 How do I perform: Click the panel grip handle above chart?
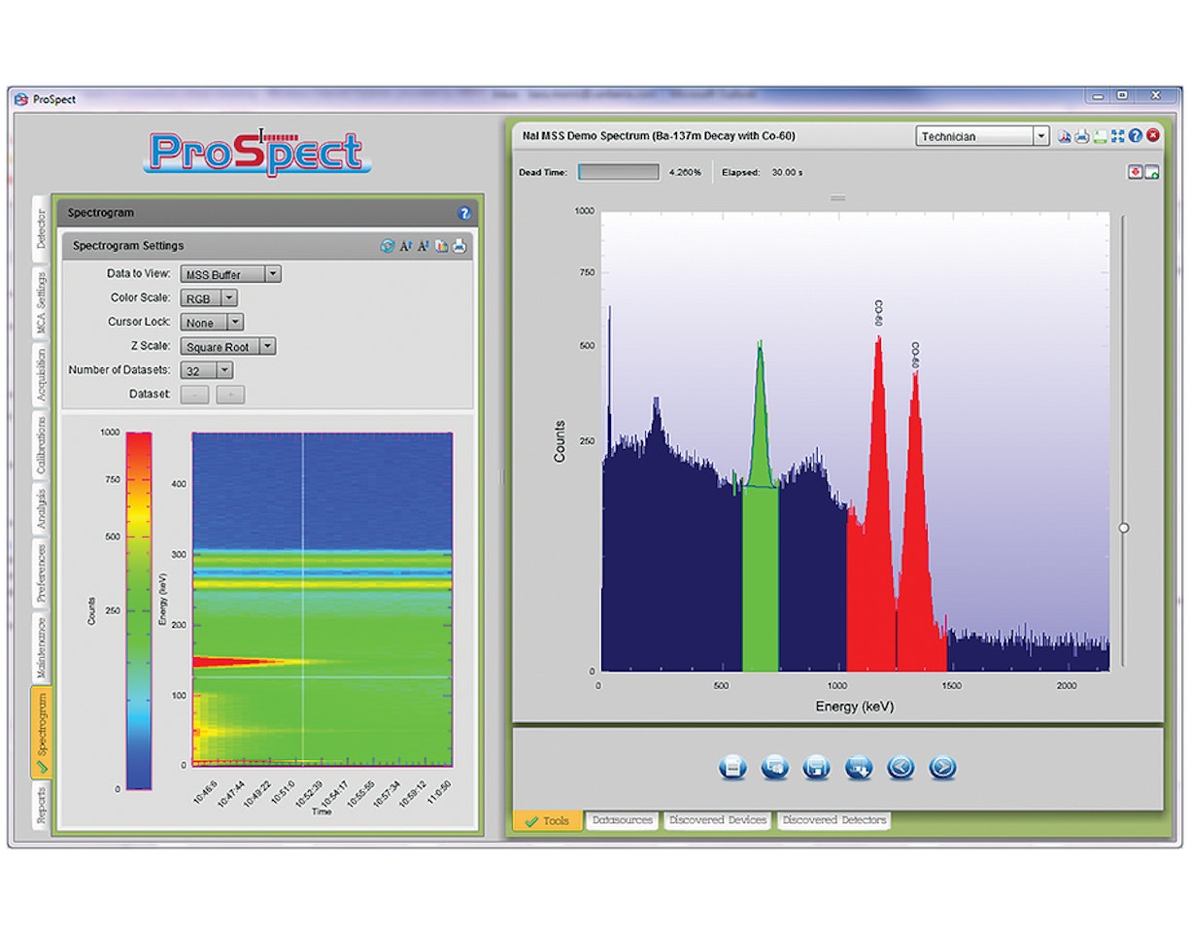tap(837, 197)
